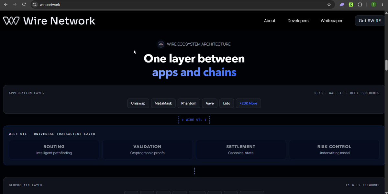The width and height of the screenshot is (388, 194).
Task: Open the Chrome profile avatar S
Action: [x=373, y=5]
